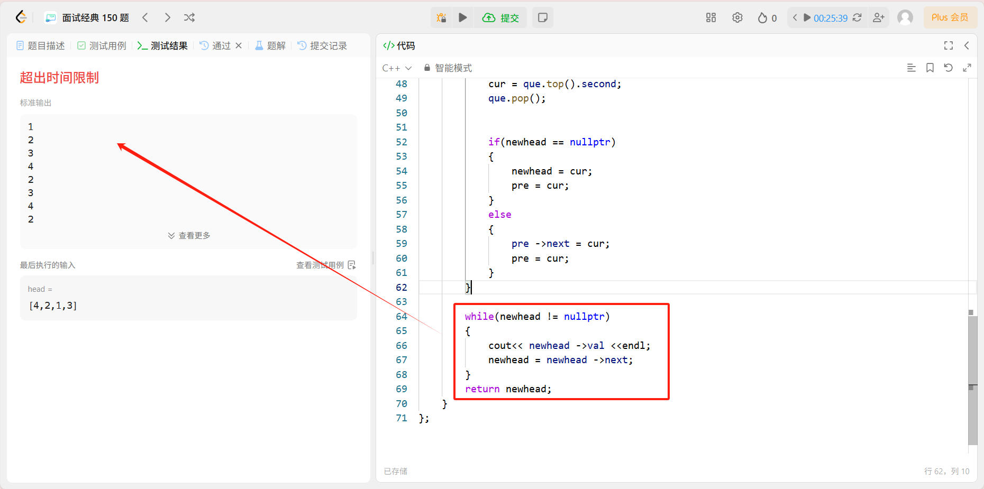Image resolution: width=984 pixels, height=489 pixels.
Task: Click the streak flame counter
Action: tap(767, 17)
